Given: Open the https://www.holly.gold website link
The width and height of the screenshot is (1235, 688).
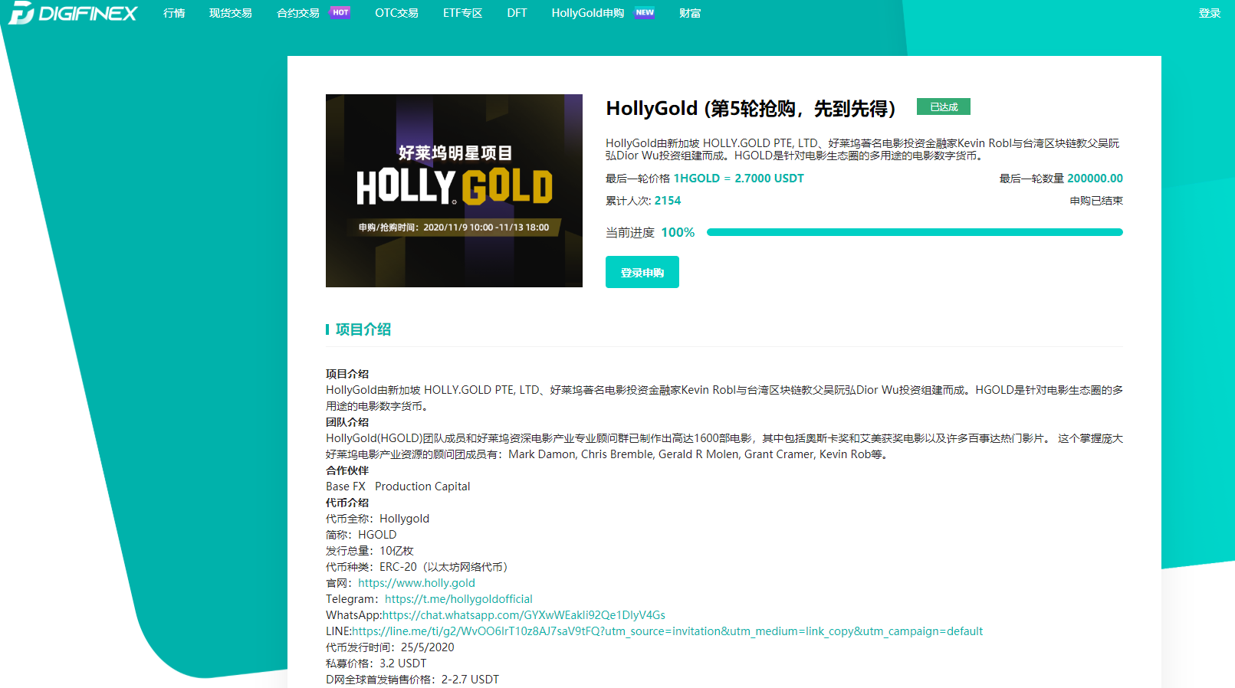Looking at the screenshot, I should click(416, 583).
